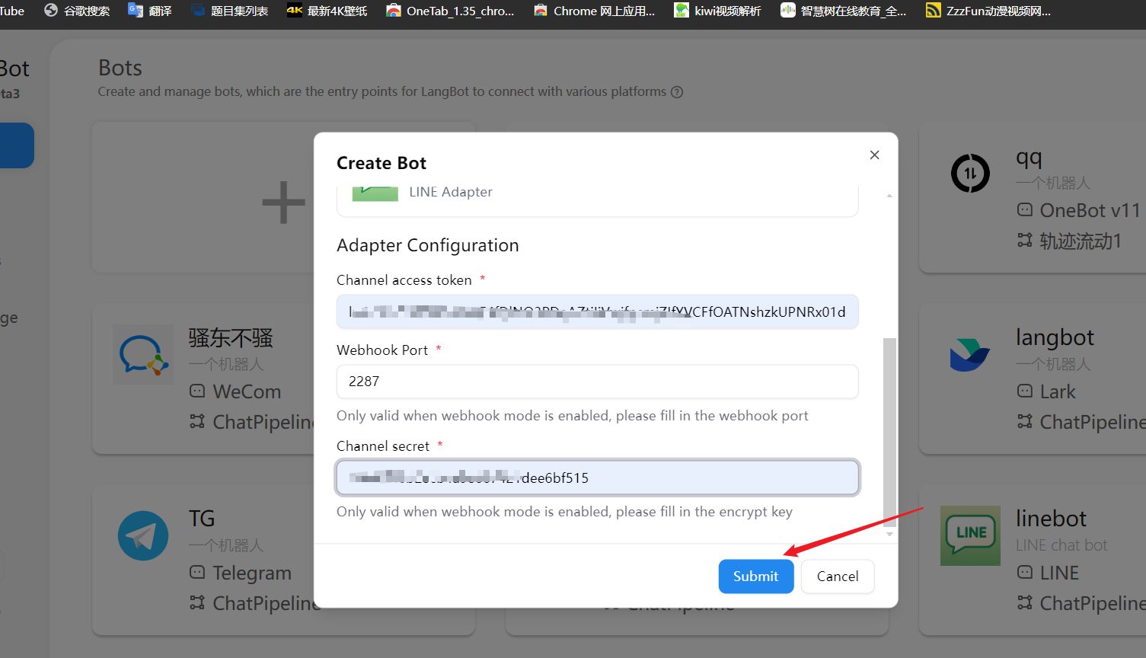This screenshot has height=658, width=1146.
Task: Open the 翻译 bookmark
Action: (150, 11)
